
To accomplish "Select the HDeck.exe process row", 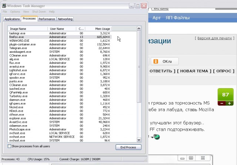I will tap(60, 111).
